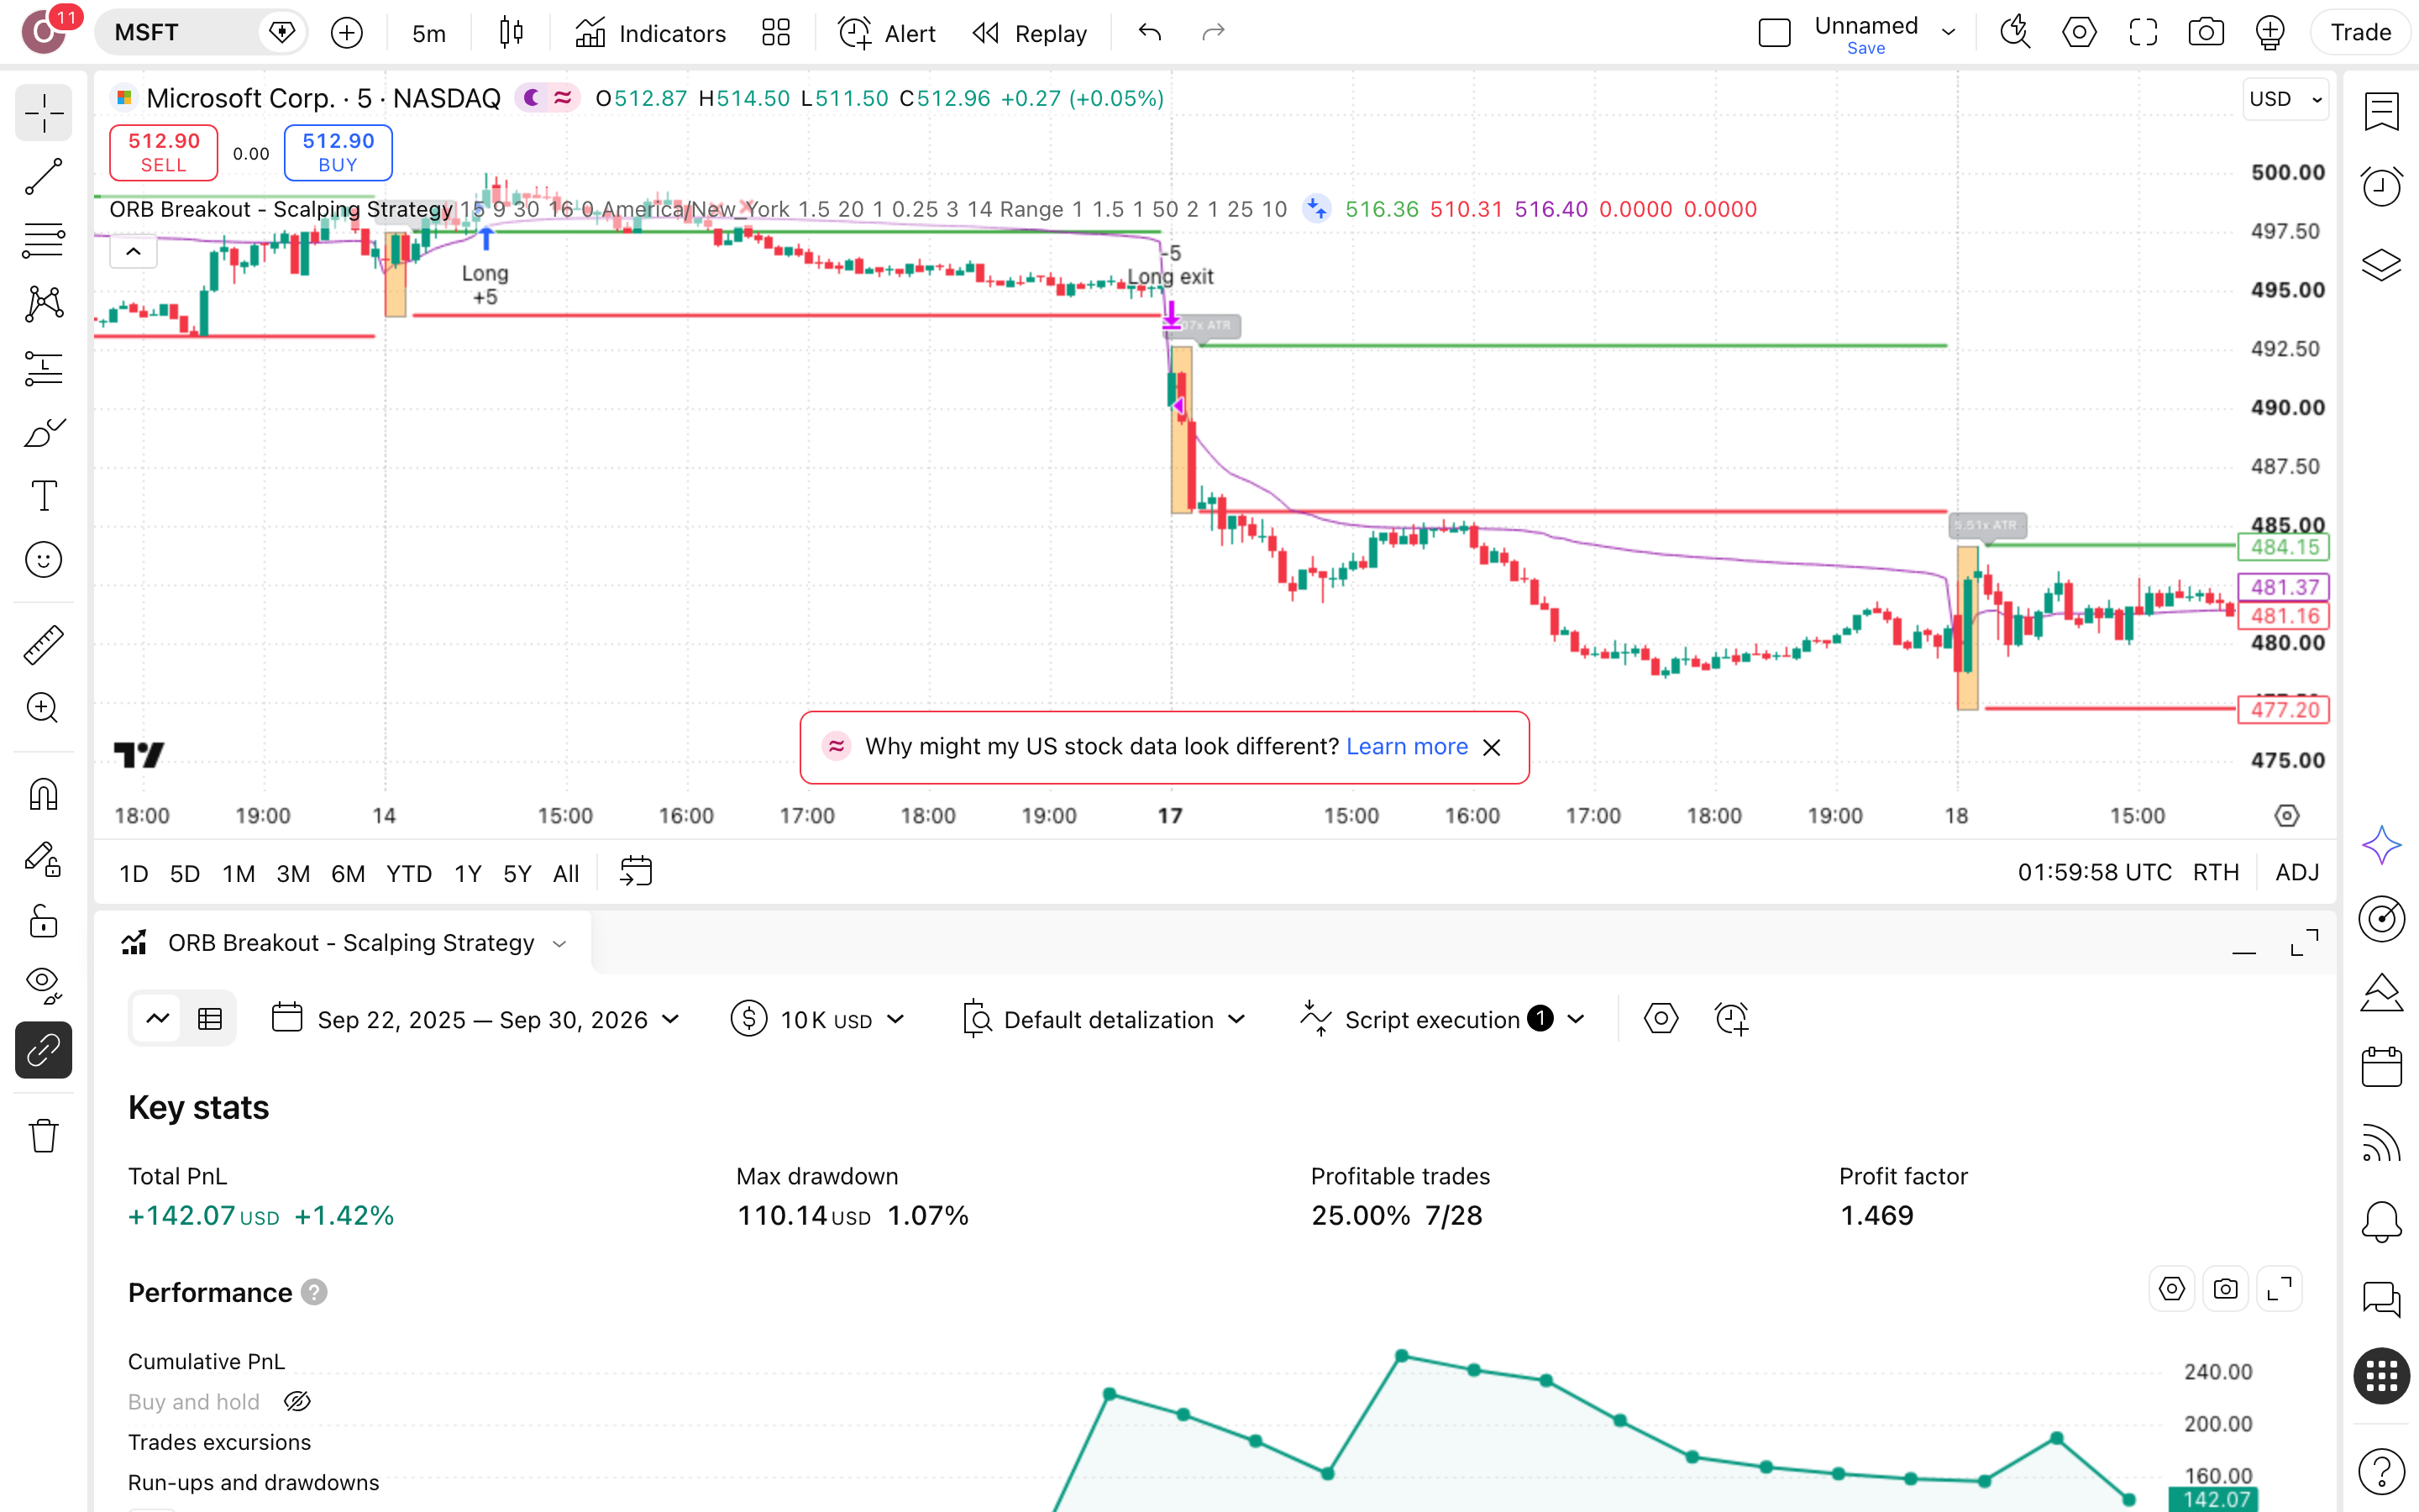This screenshot has width=2419, height=1512.
Task: Click the 484.15 green price label
Action: (x=2284, y=547)
